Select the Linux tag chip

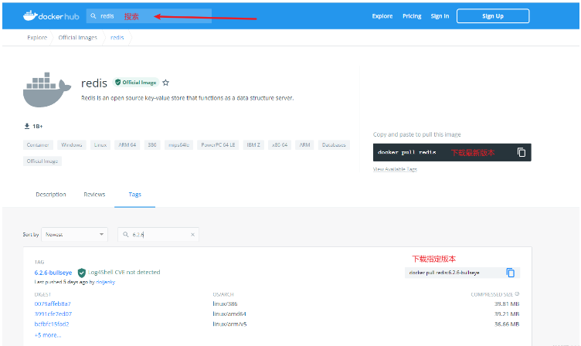[x=100, y=145]
